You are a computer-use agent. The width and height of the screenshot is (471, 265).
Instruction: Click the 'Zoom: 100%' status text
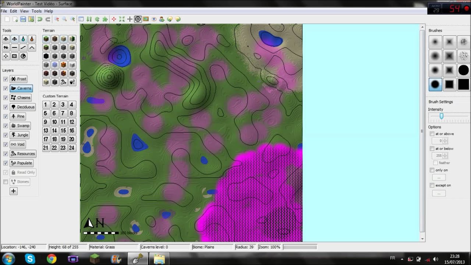(x=269, y=247)
